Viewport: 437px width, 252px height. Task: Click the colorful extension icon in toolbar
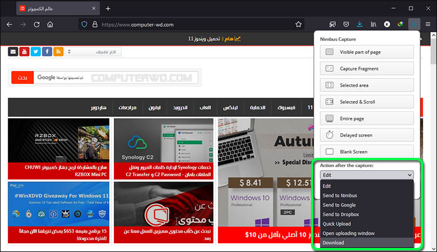[401, 25]
